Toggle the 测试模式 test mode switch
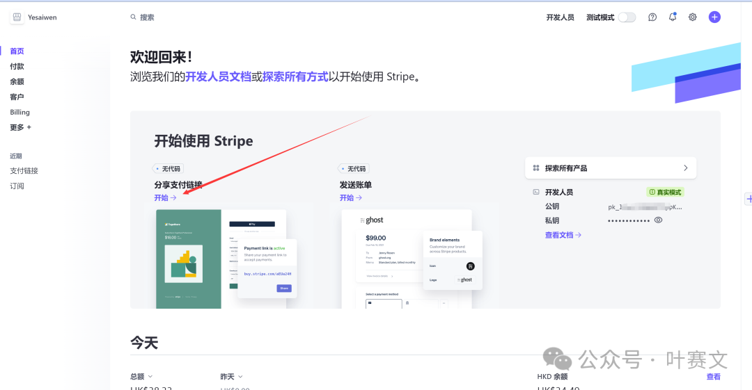This screenshot has width=752, height=390. [627, 17]
